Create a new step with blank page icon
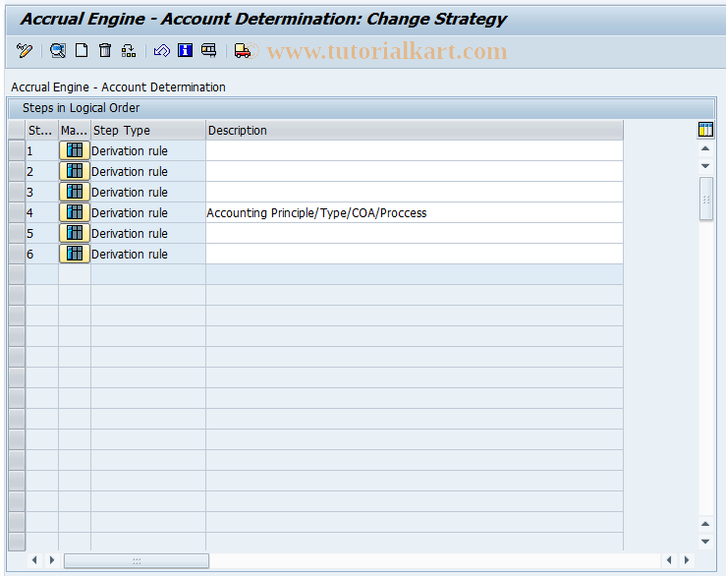This screenshot has width=726, height=576. [x=82, y=51]
